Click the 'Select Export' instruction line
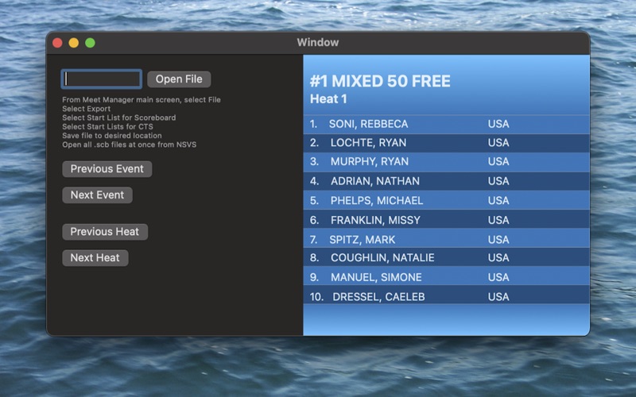 87,109
